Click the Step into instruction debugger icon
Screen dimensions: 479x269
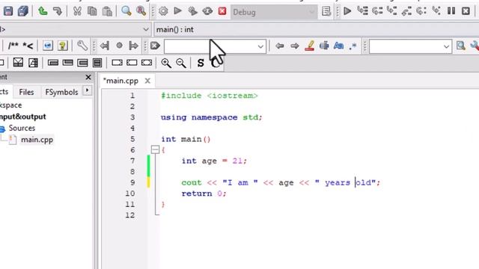click(x=436, y=11)
